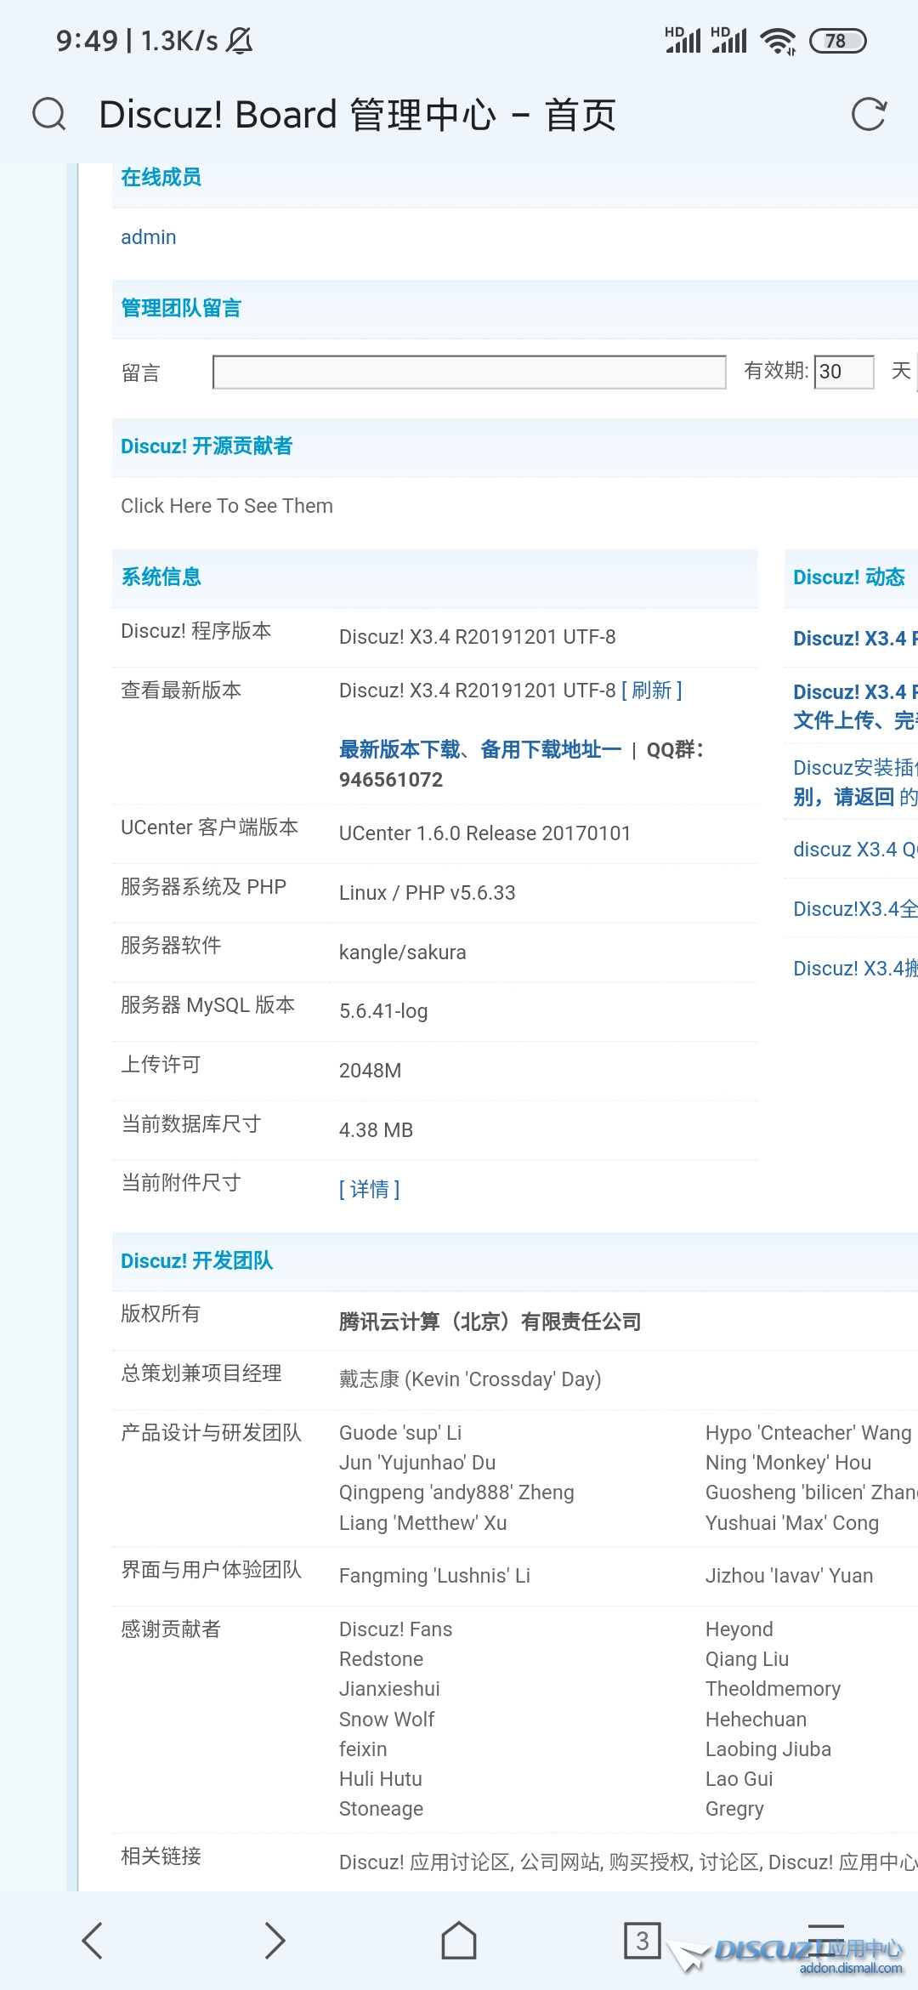Select 5.6.41-log MySQL version value
Image resolution: width=918 pixels, height=1990 pixels.
point(383,1011)
